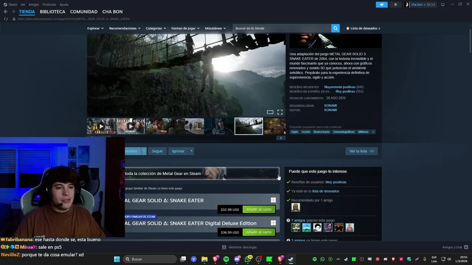Switch to the COMUNIDAD tab
This screenshot has width=472, height=265.
coord(84,12)
